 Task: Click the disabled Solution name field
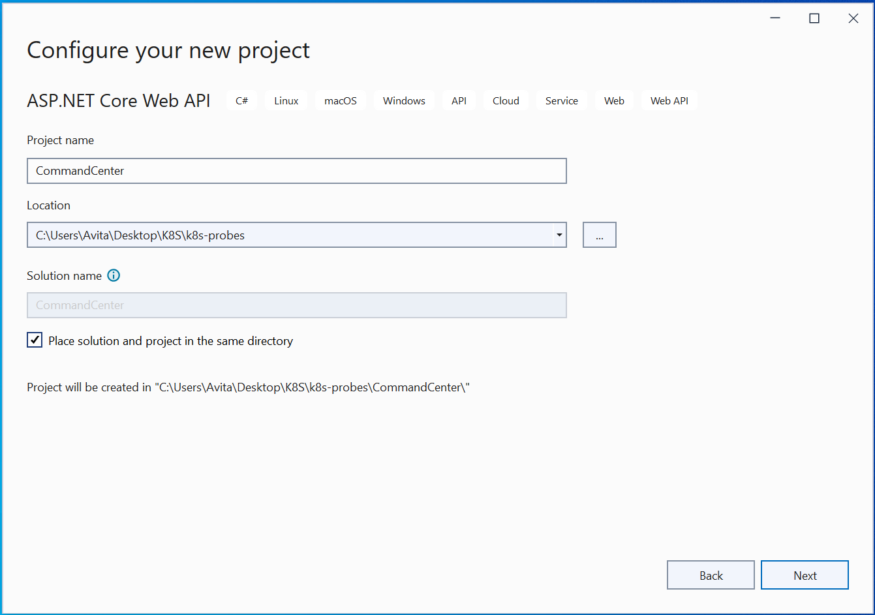(297, 305)
